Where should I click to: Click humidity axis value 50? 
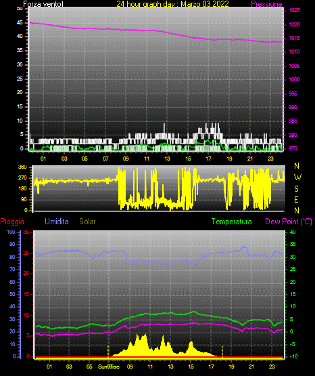click(12, 294)
